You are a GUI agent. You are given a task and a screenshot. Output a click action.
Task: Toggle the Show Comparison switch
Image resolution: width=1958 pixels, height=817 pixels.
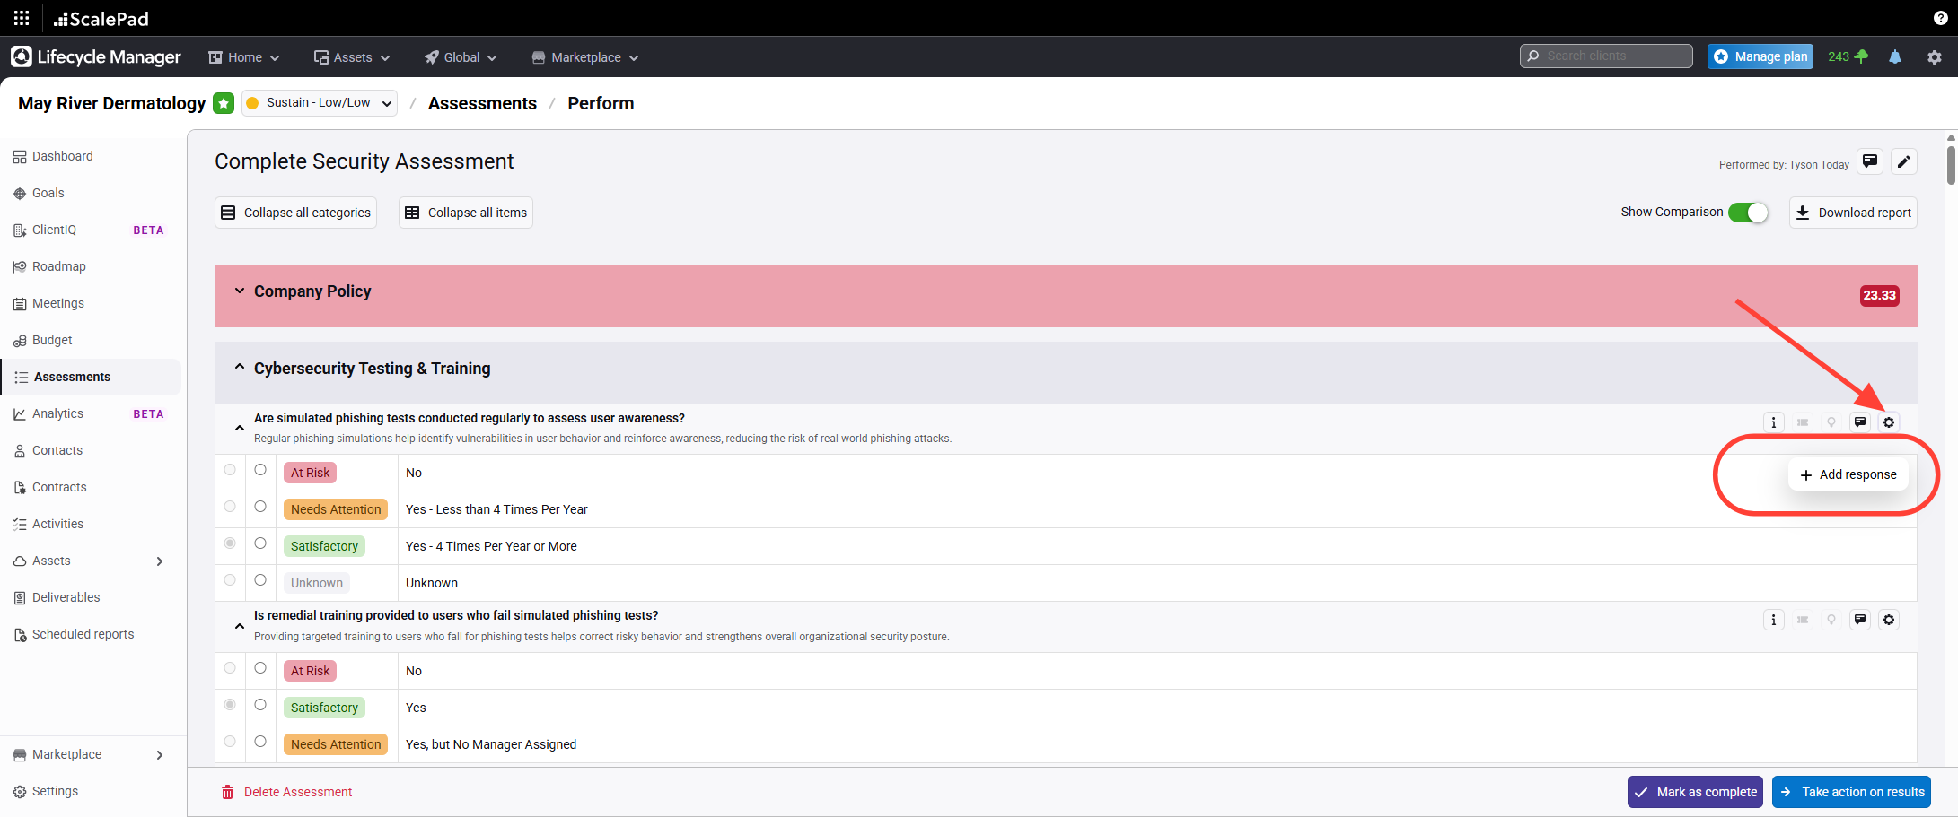[1748, 213]
